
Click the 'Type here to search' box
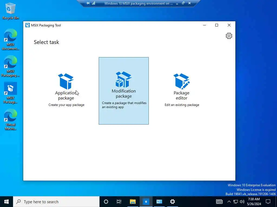pyautogui.click(x=56, y=202)
